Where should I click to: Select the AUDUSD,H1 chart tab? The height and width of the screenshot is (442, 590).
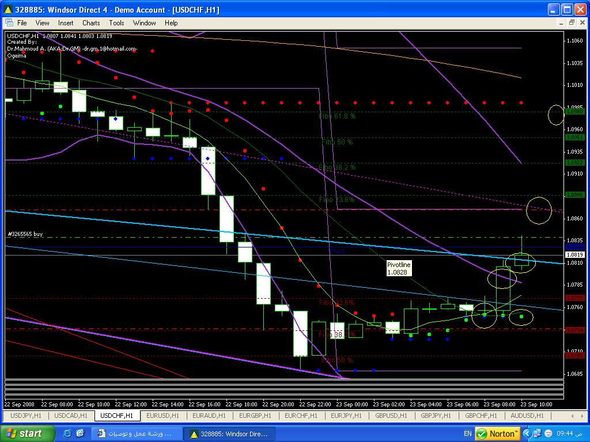pyautogui.click(x=527, y=416)
